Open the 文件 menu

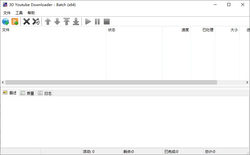click(7, 13)
